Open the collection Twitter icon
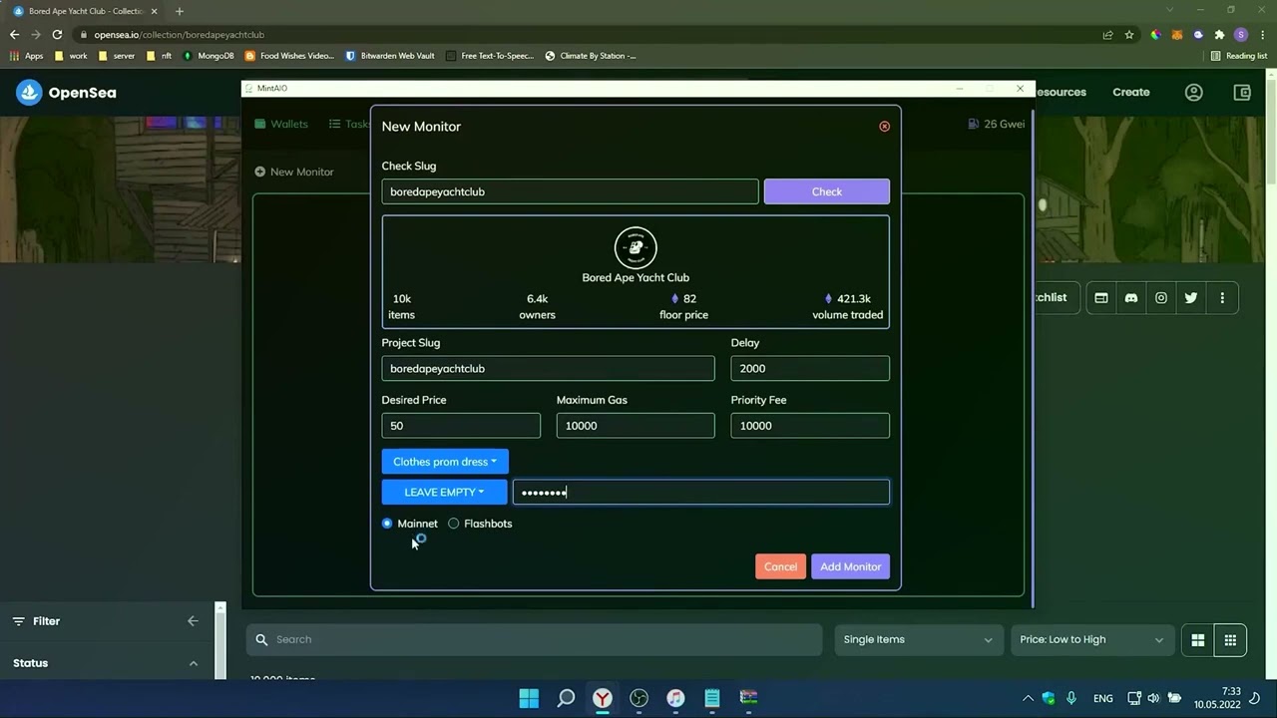The height and width of the screenshot is (718, 1277). point(1191,298)
